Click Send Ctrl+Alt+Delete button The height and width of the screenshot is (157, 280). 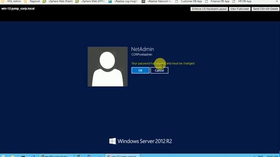(266, 9)
